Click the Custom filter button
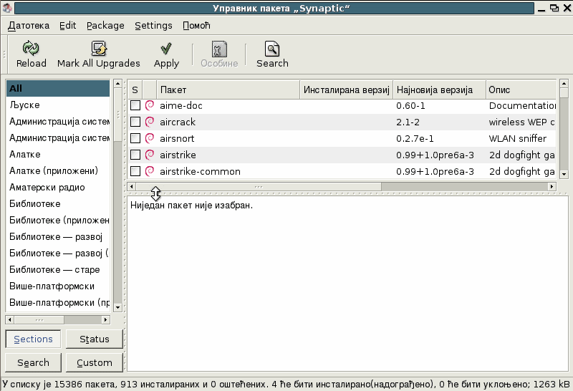This screenshot has width=573, height=391. click(95, 362)
